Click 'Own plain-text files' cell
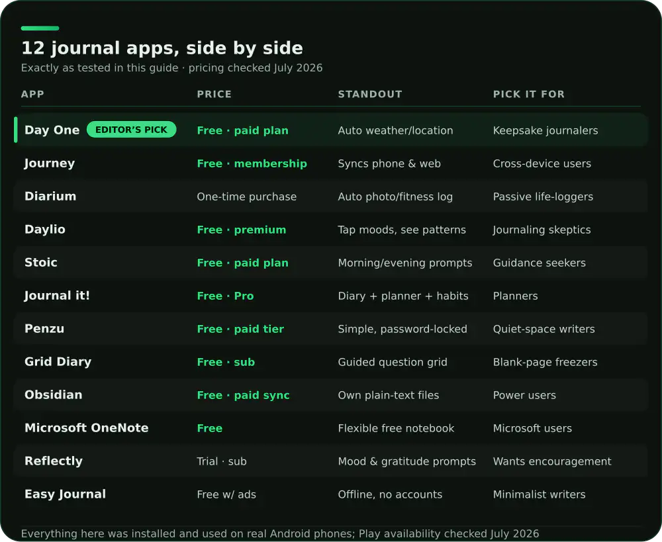This screenshot has height=542, width=662. 389,395
